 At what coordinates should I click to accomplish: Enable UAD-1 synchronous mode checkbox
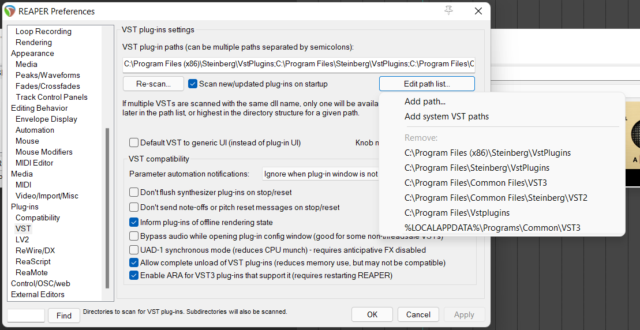click(133, 250)
